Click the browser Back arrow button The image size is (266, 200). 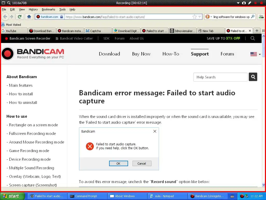5,17
